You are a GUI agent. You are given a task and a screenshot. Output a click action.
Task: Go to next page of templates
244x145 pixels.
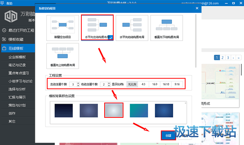click(x=233, y=58)
